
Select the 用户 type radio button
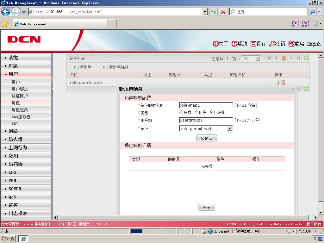tap(196, 112)
